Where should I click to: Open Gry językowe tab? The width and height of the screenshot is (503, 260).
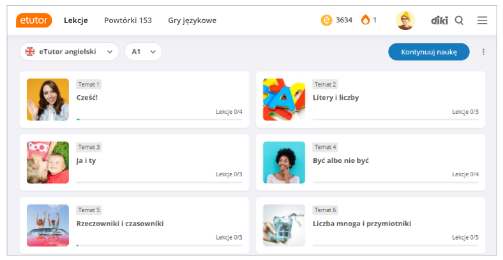pyautogui.click(x=192, y=20)
